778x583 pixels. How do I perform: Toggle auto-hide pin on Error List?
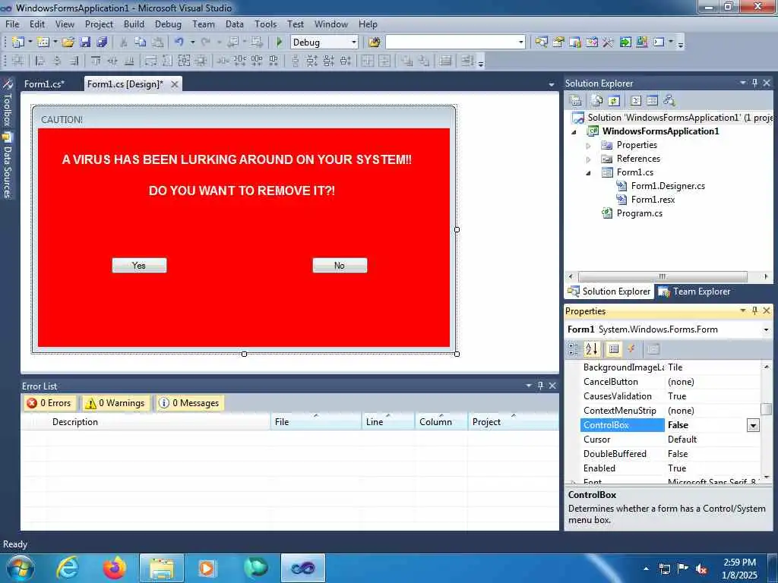coord(540,385)
